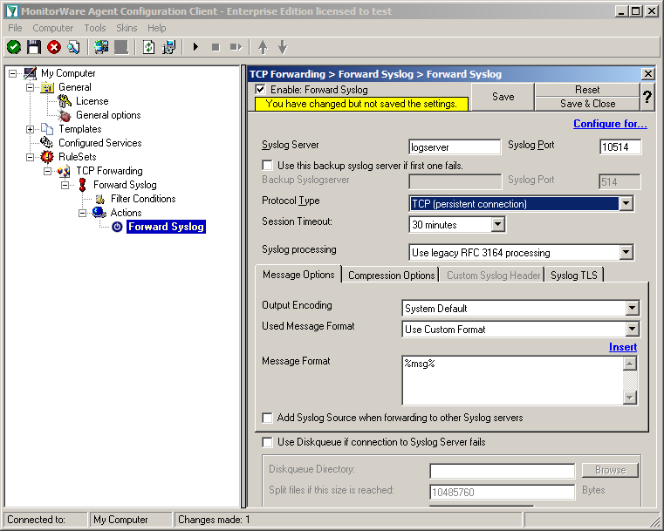Click the connect to computer toolbar icon
Screen dimensions: 664x531
(101, 47)
